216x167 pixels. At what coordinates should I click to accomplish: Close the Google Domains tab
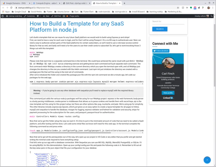pos(30,3)
